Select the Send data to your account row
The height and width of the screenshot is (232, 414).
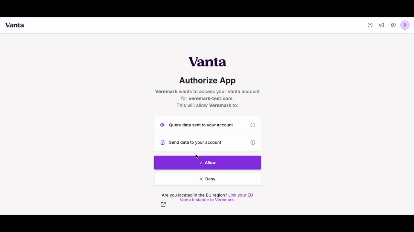pos(207,142)
